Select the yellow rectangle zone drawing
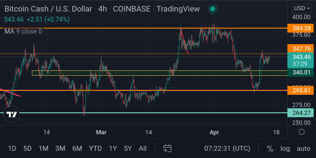This screenshot has width=316, height=158. 160,73
